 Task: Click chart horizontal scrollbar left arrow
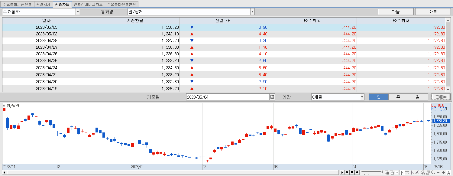[x=4, y=172]
